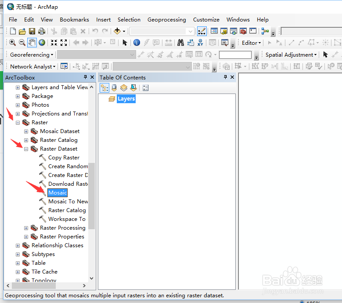
Task: Click the New Map File icon
Action: pos(13,31)
